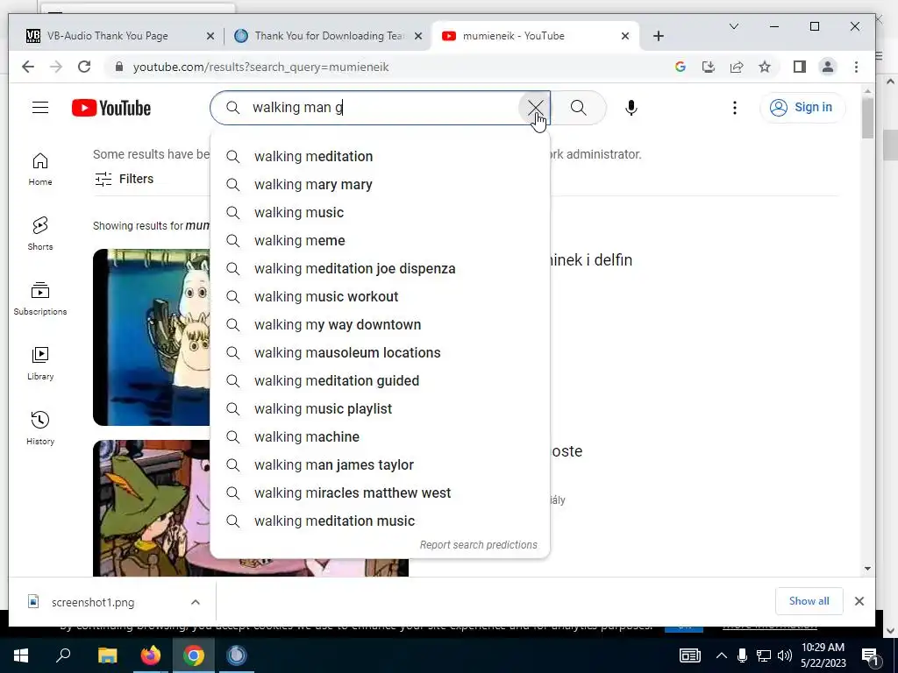Select suggestion 'walking music workout'
This screenshot has width=898, height=673.
click(x=381, y=296)
